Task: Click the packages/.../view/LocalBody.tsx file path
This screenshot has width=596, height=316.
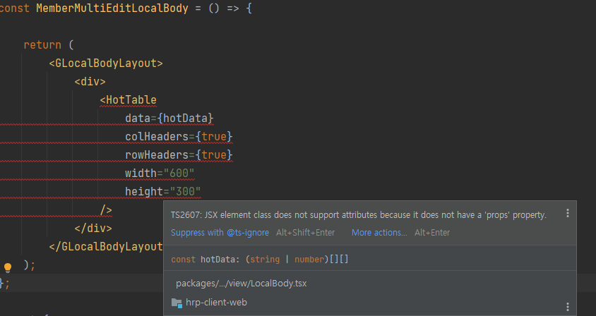Action: (x=241, y=284)
